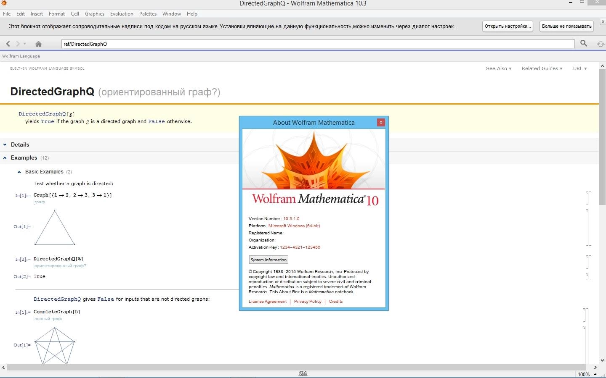Search with the magnifying glass icon
Image resolution: width=606 pixels, height=378 pixels.
click(x=584, y=43)
